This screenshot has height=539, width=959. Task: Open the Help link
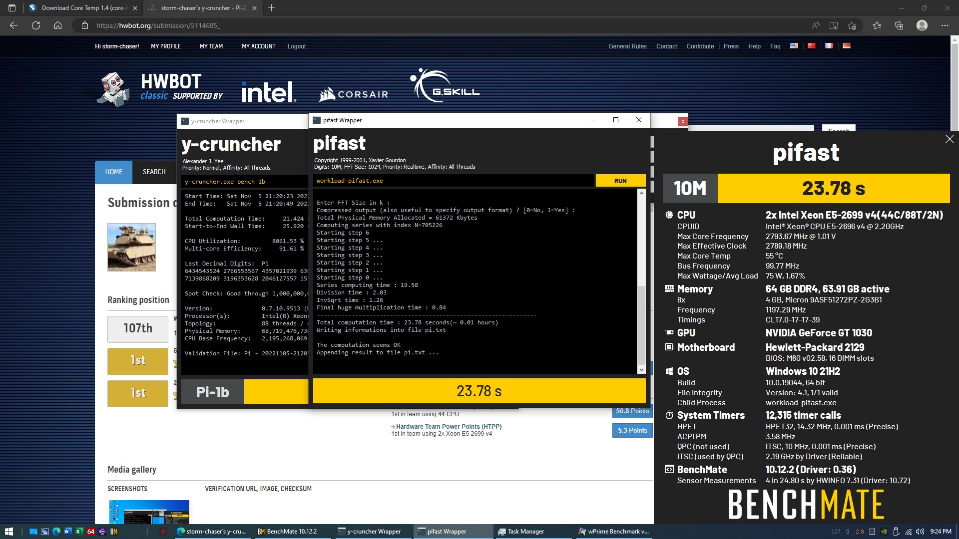(754, 46)
